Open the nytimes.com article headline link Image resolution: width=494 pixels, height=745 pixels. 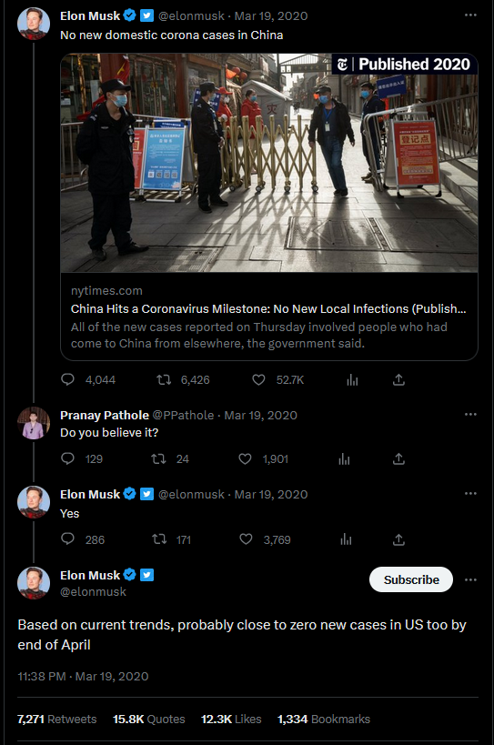click(x=268, y=309)
